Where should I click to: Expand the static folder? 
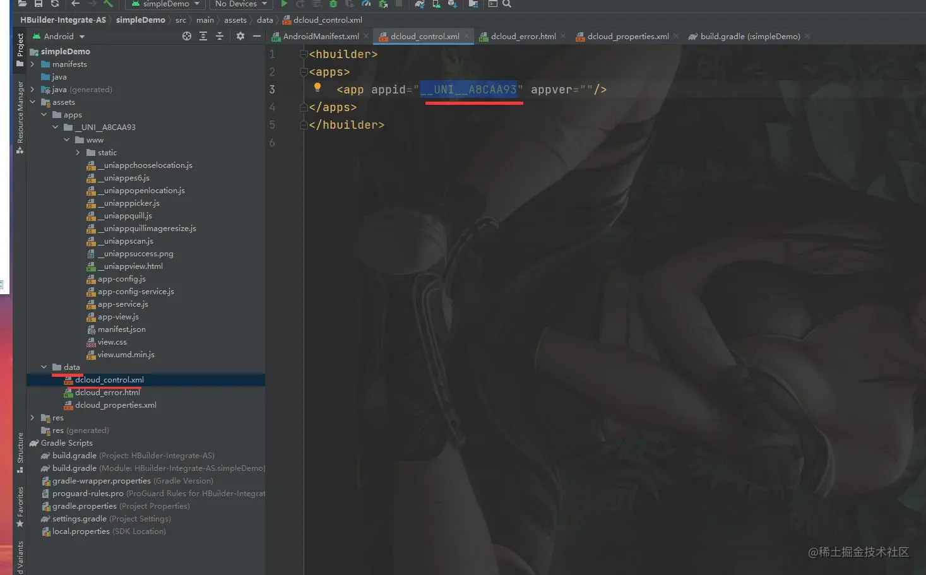tap(78, 153)
